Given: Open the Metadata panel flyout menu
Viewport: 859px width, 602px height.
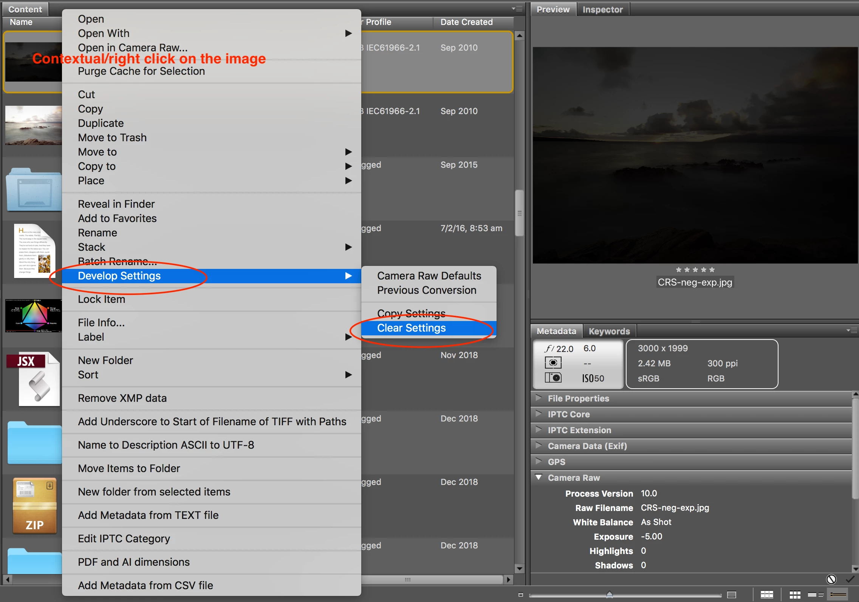Looking at the screenshot, I should click(x=852, y=330).
